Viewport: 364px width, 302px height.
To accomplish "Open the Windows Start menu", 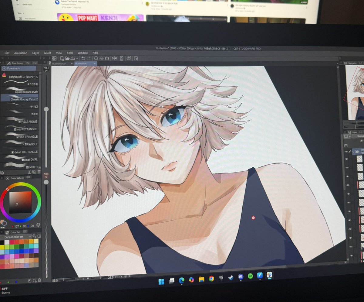I will [x=161, y=281].
